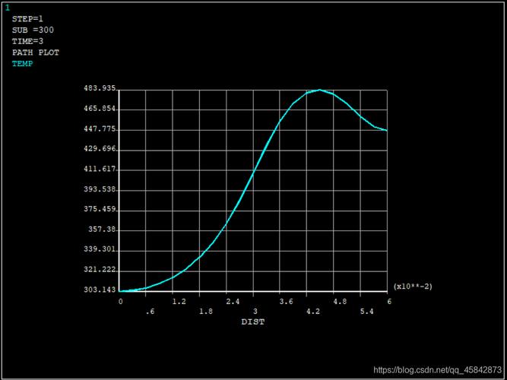Viewport: 507px width, 380px height.
Task: Click the x-axis value 1.8
Action: tap(206, 312)
